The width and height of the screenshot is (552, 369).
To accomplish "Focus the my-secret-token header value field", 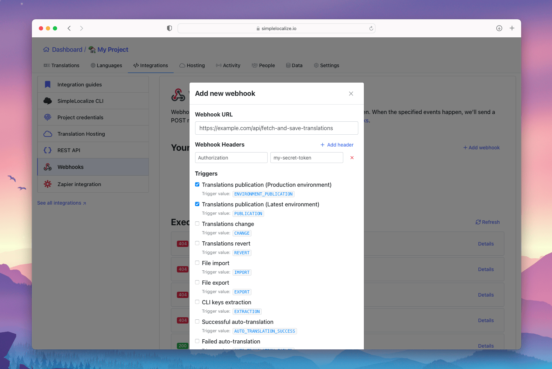I will coord(307,158).
